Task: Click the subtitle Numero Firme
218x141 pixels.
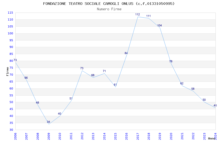Action: pyautogui.click(x=109, y=9)
